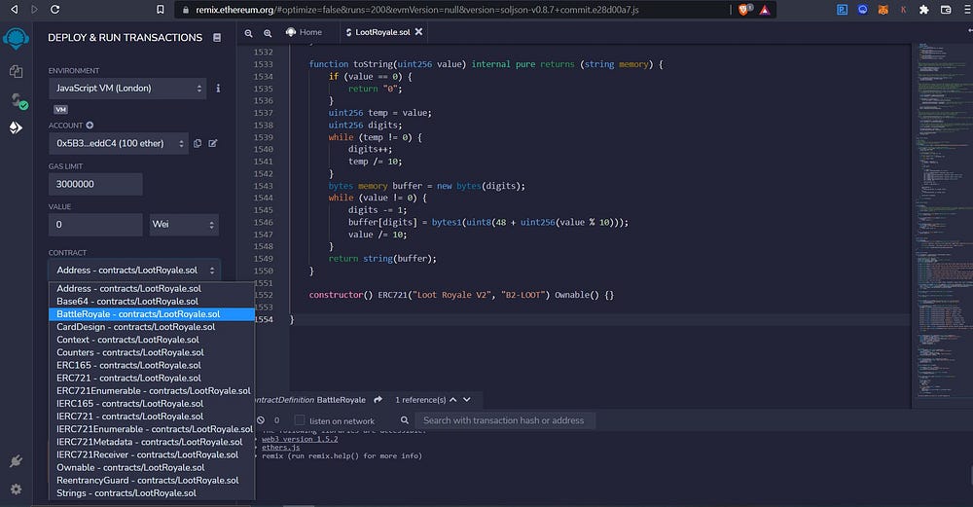
Task: Click the environment info icon
Action: 218,89
